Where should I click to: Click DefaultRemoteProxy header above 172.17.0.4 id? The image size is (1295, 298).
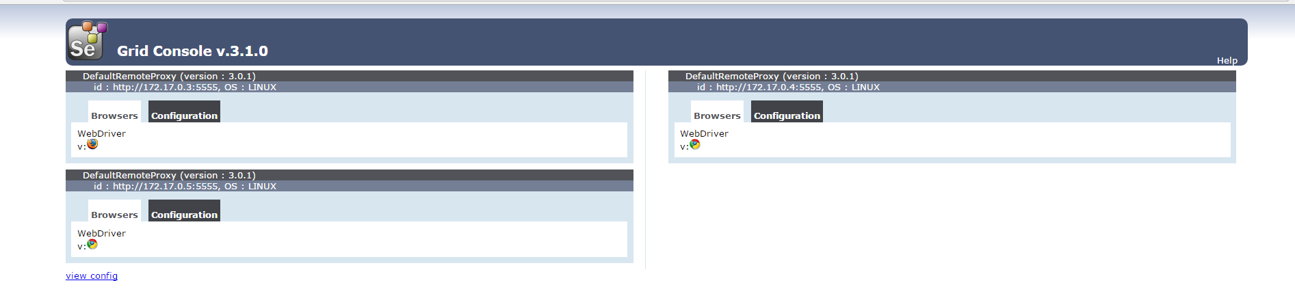pos(772,76)
